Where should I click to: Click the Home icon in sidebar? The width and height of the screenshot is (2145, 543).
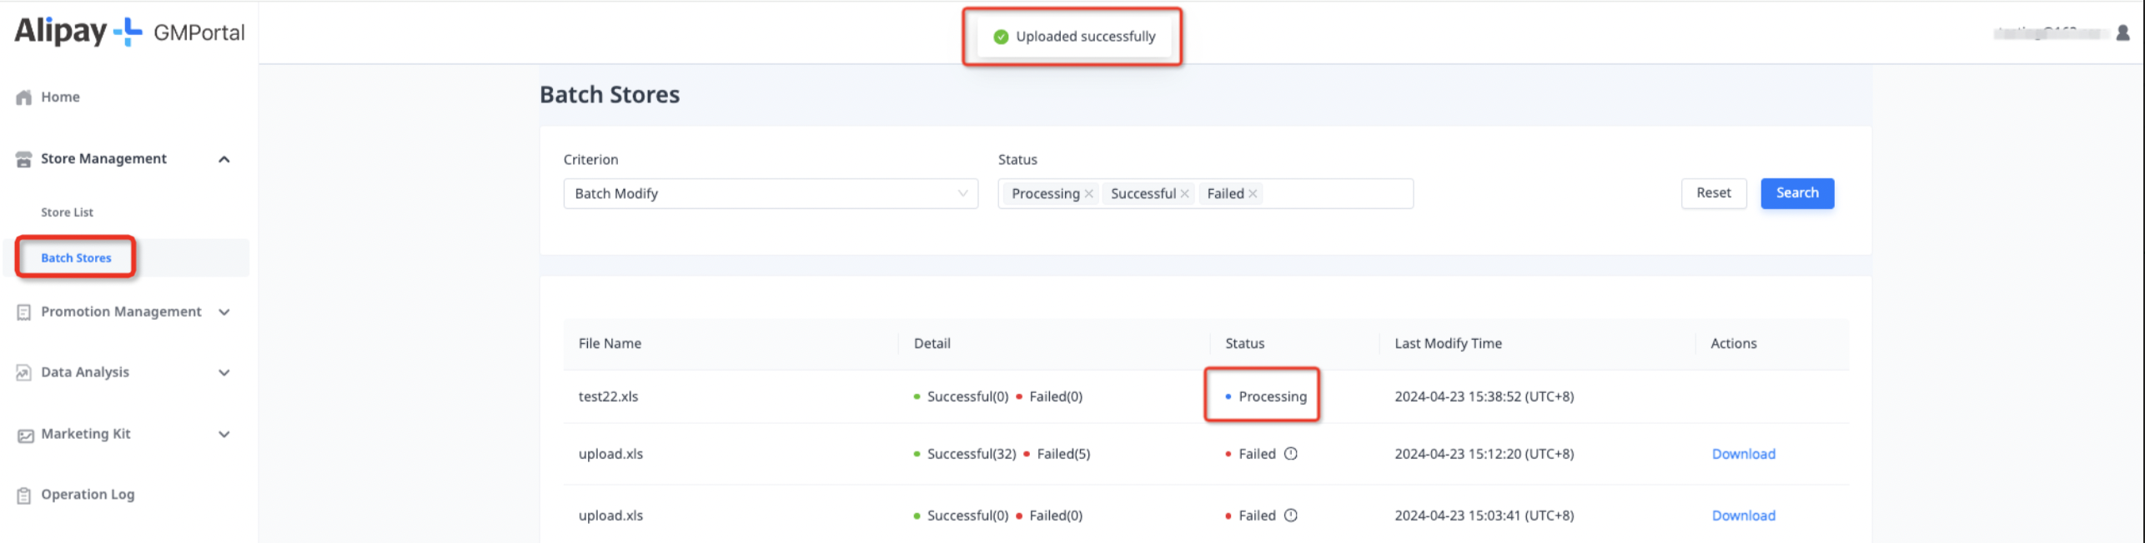pyautogui.click(x=24, y=97)
